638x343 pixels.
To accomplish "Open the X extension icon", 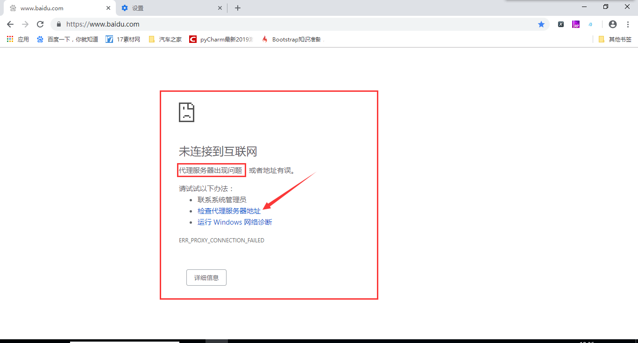I will coord(561,24).
